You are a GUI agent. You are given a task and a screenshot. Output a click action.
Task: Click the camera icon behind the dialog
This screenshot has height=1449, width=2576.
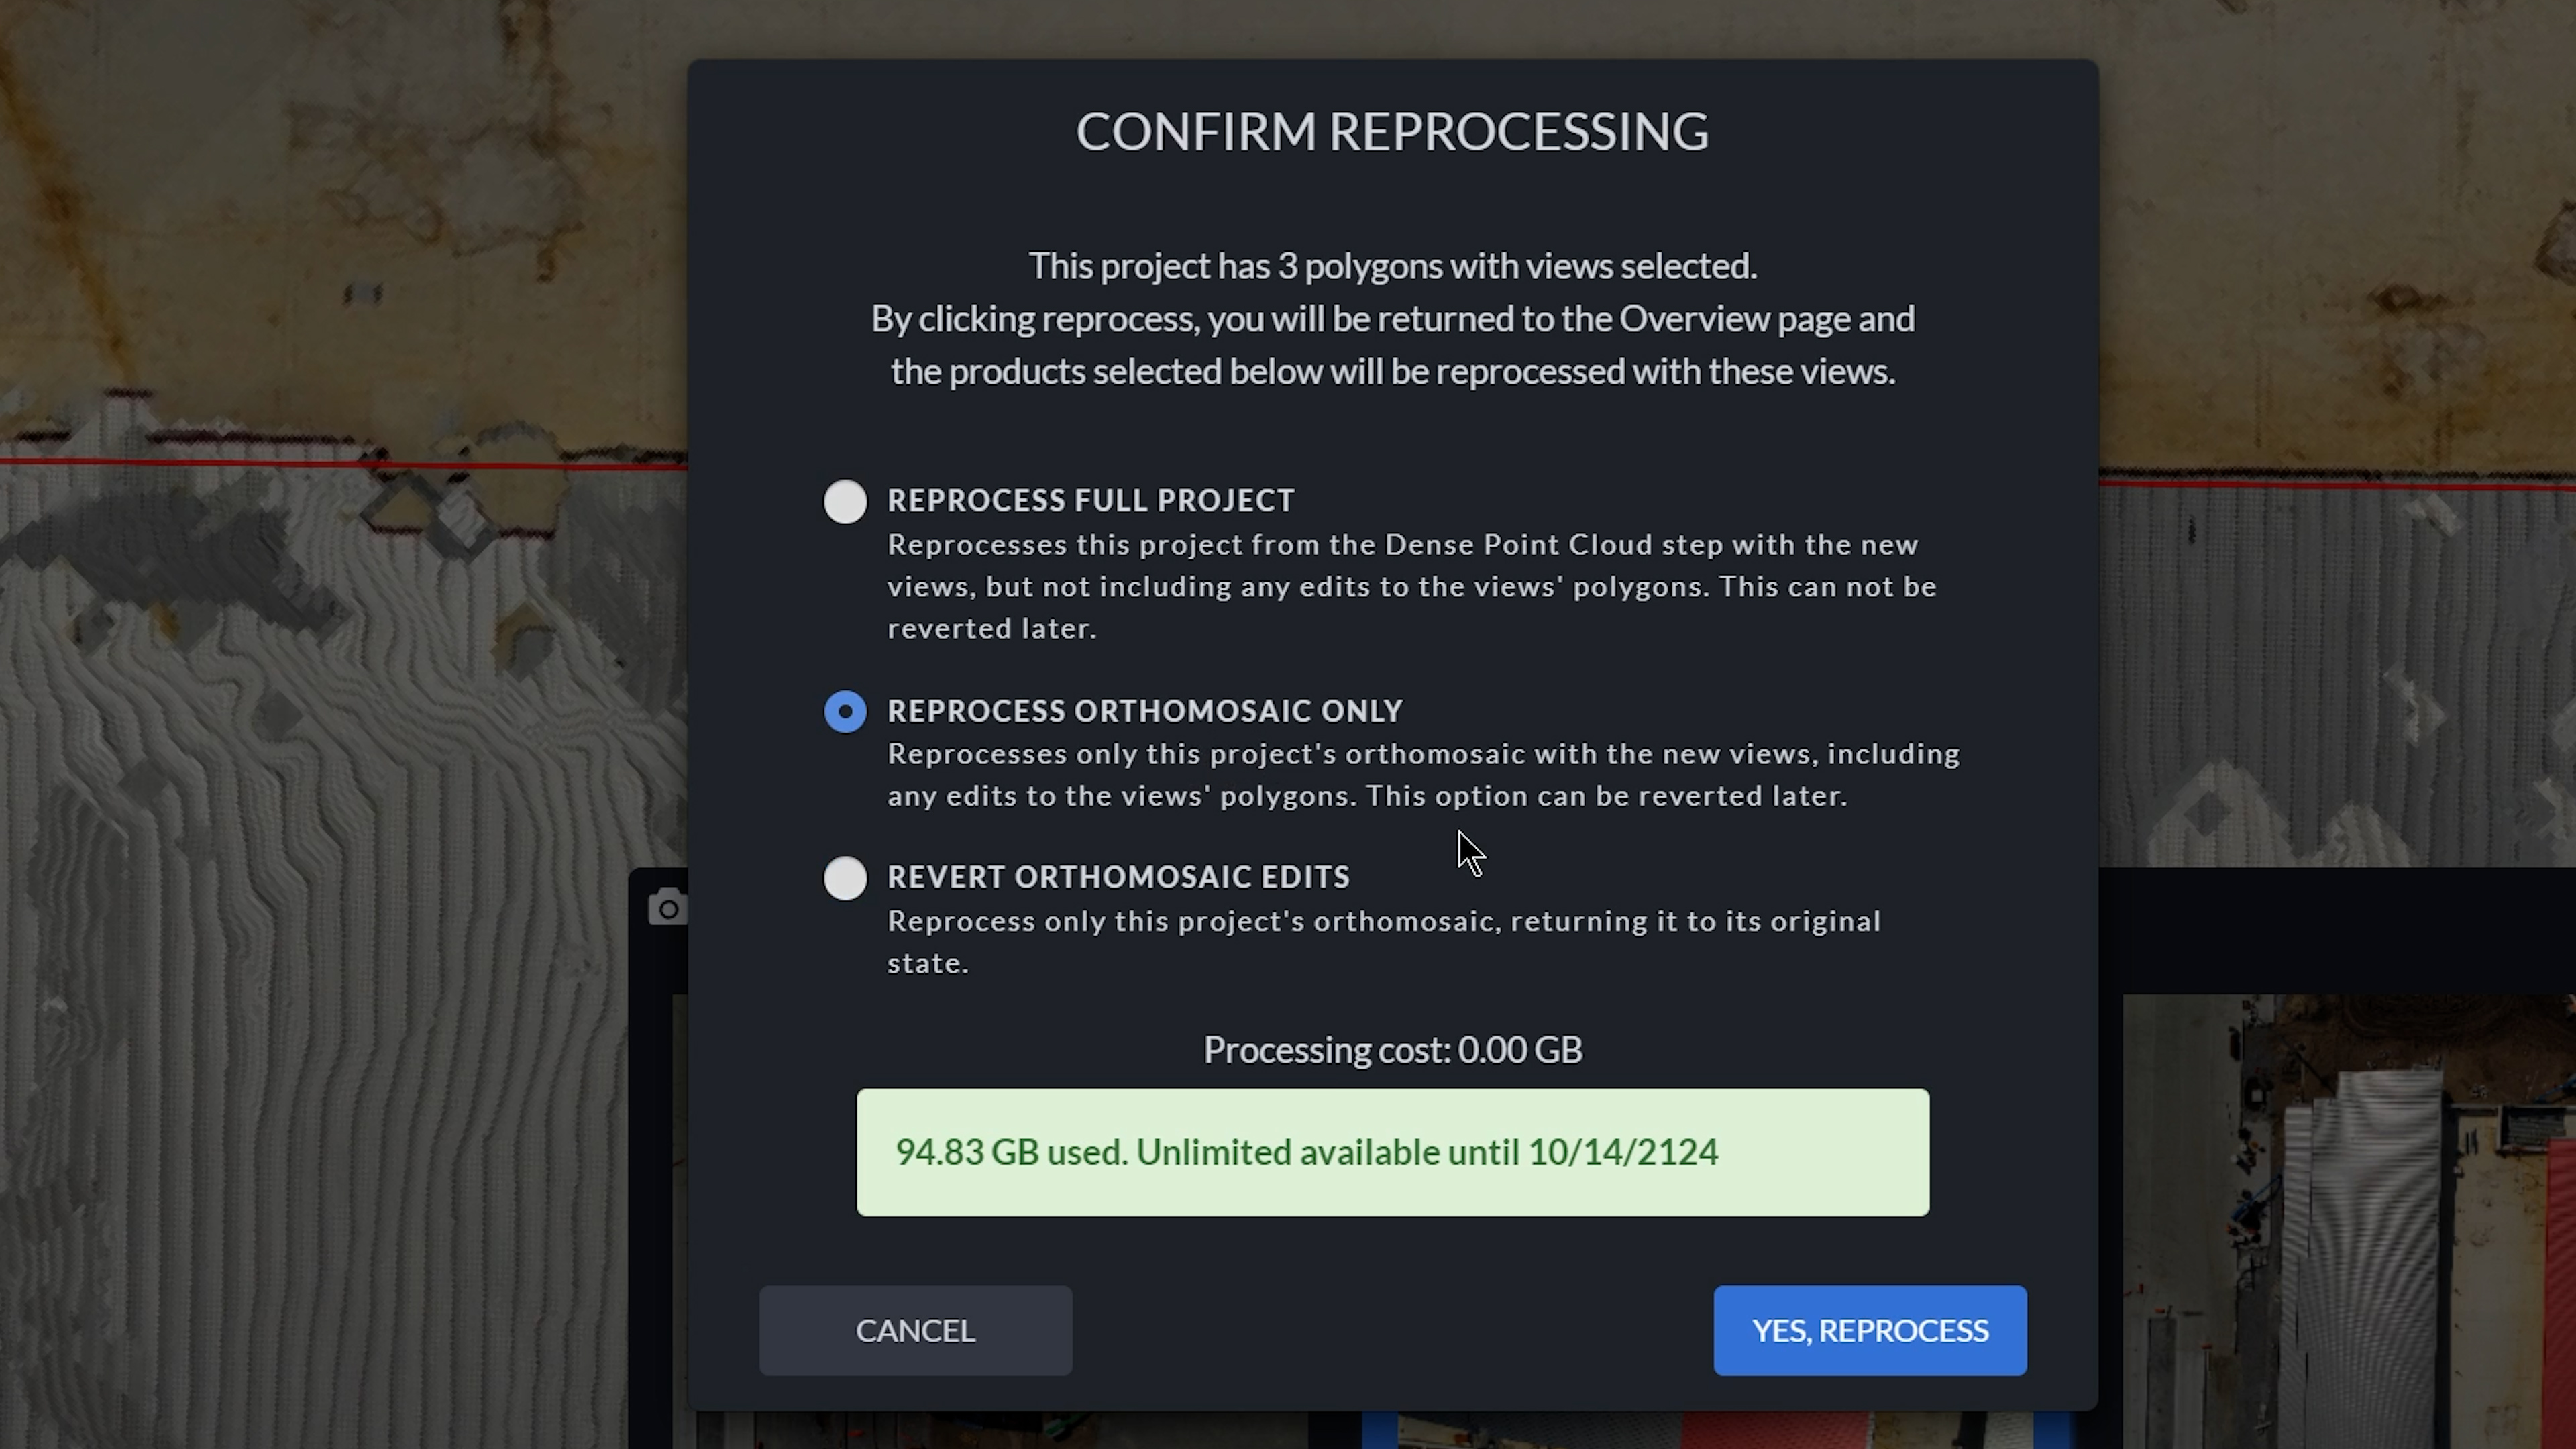click(x=668, y=906)
